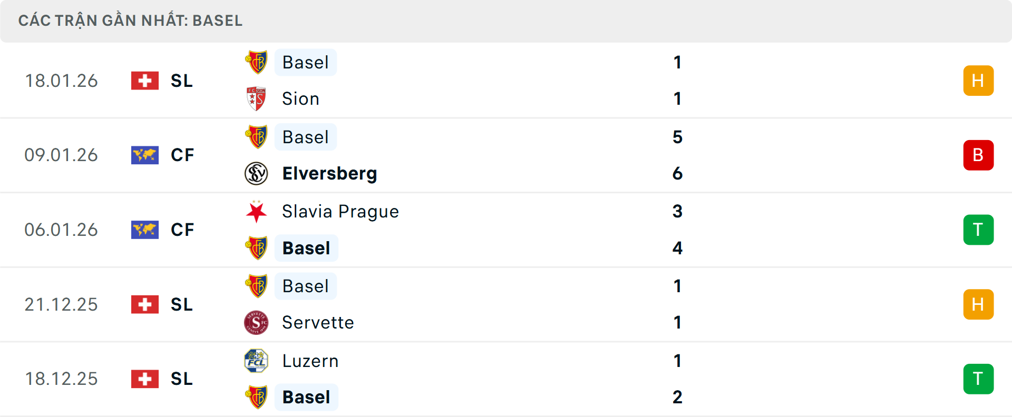This screenshot has width=1012, height=417.
Task: Click the red B result badge
Action: click(978, 155)
